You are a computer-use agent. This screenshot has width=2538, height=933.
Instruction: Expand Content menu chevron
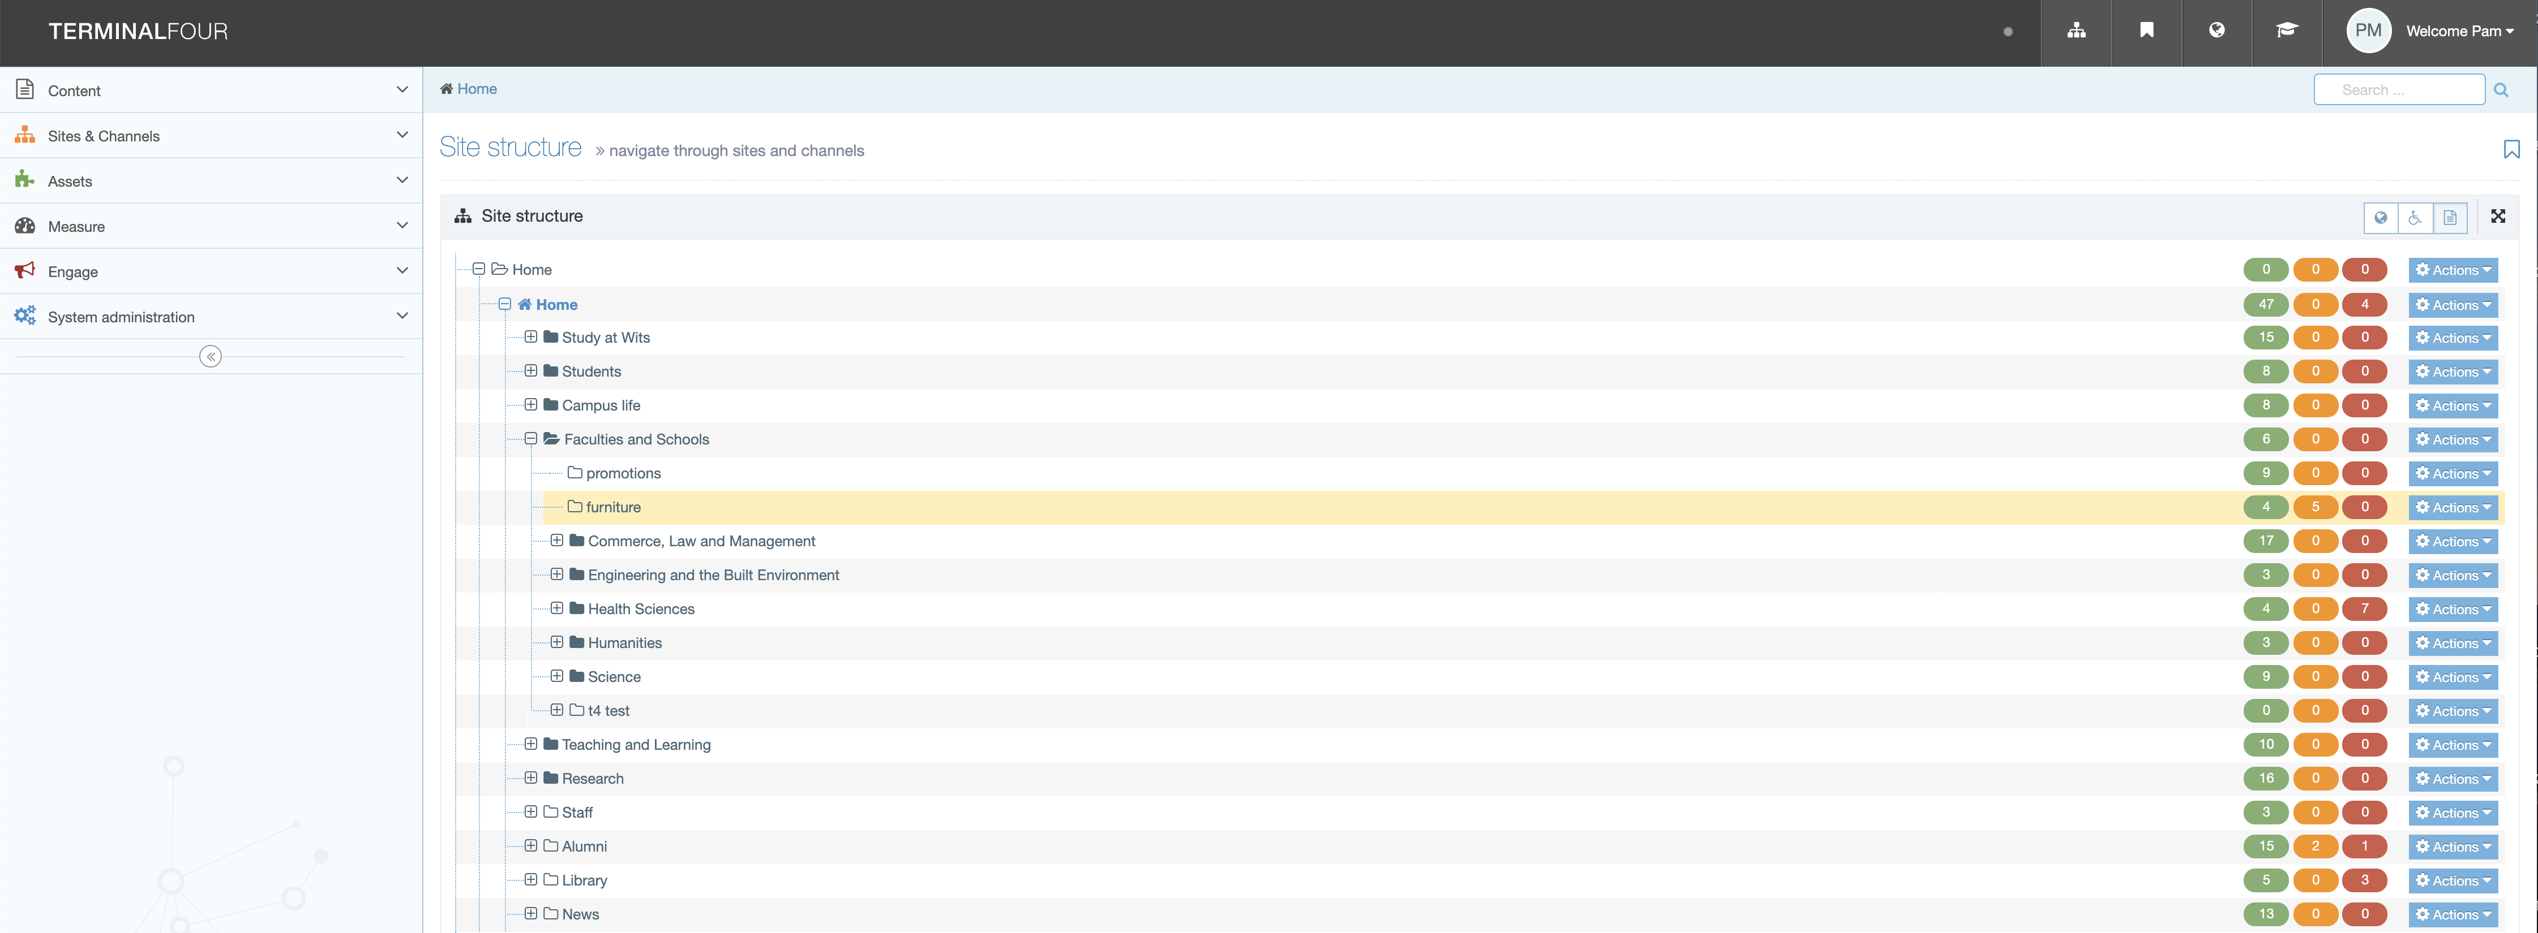coord(402,89)
